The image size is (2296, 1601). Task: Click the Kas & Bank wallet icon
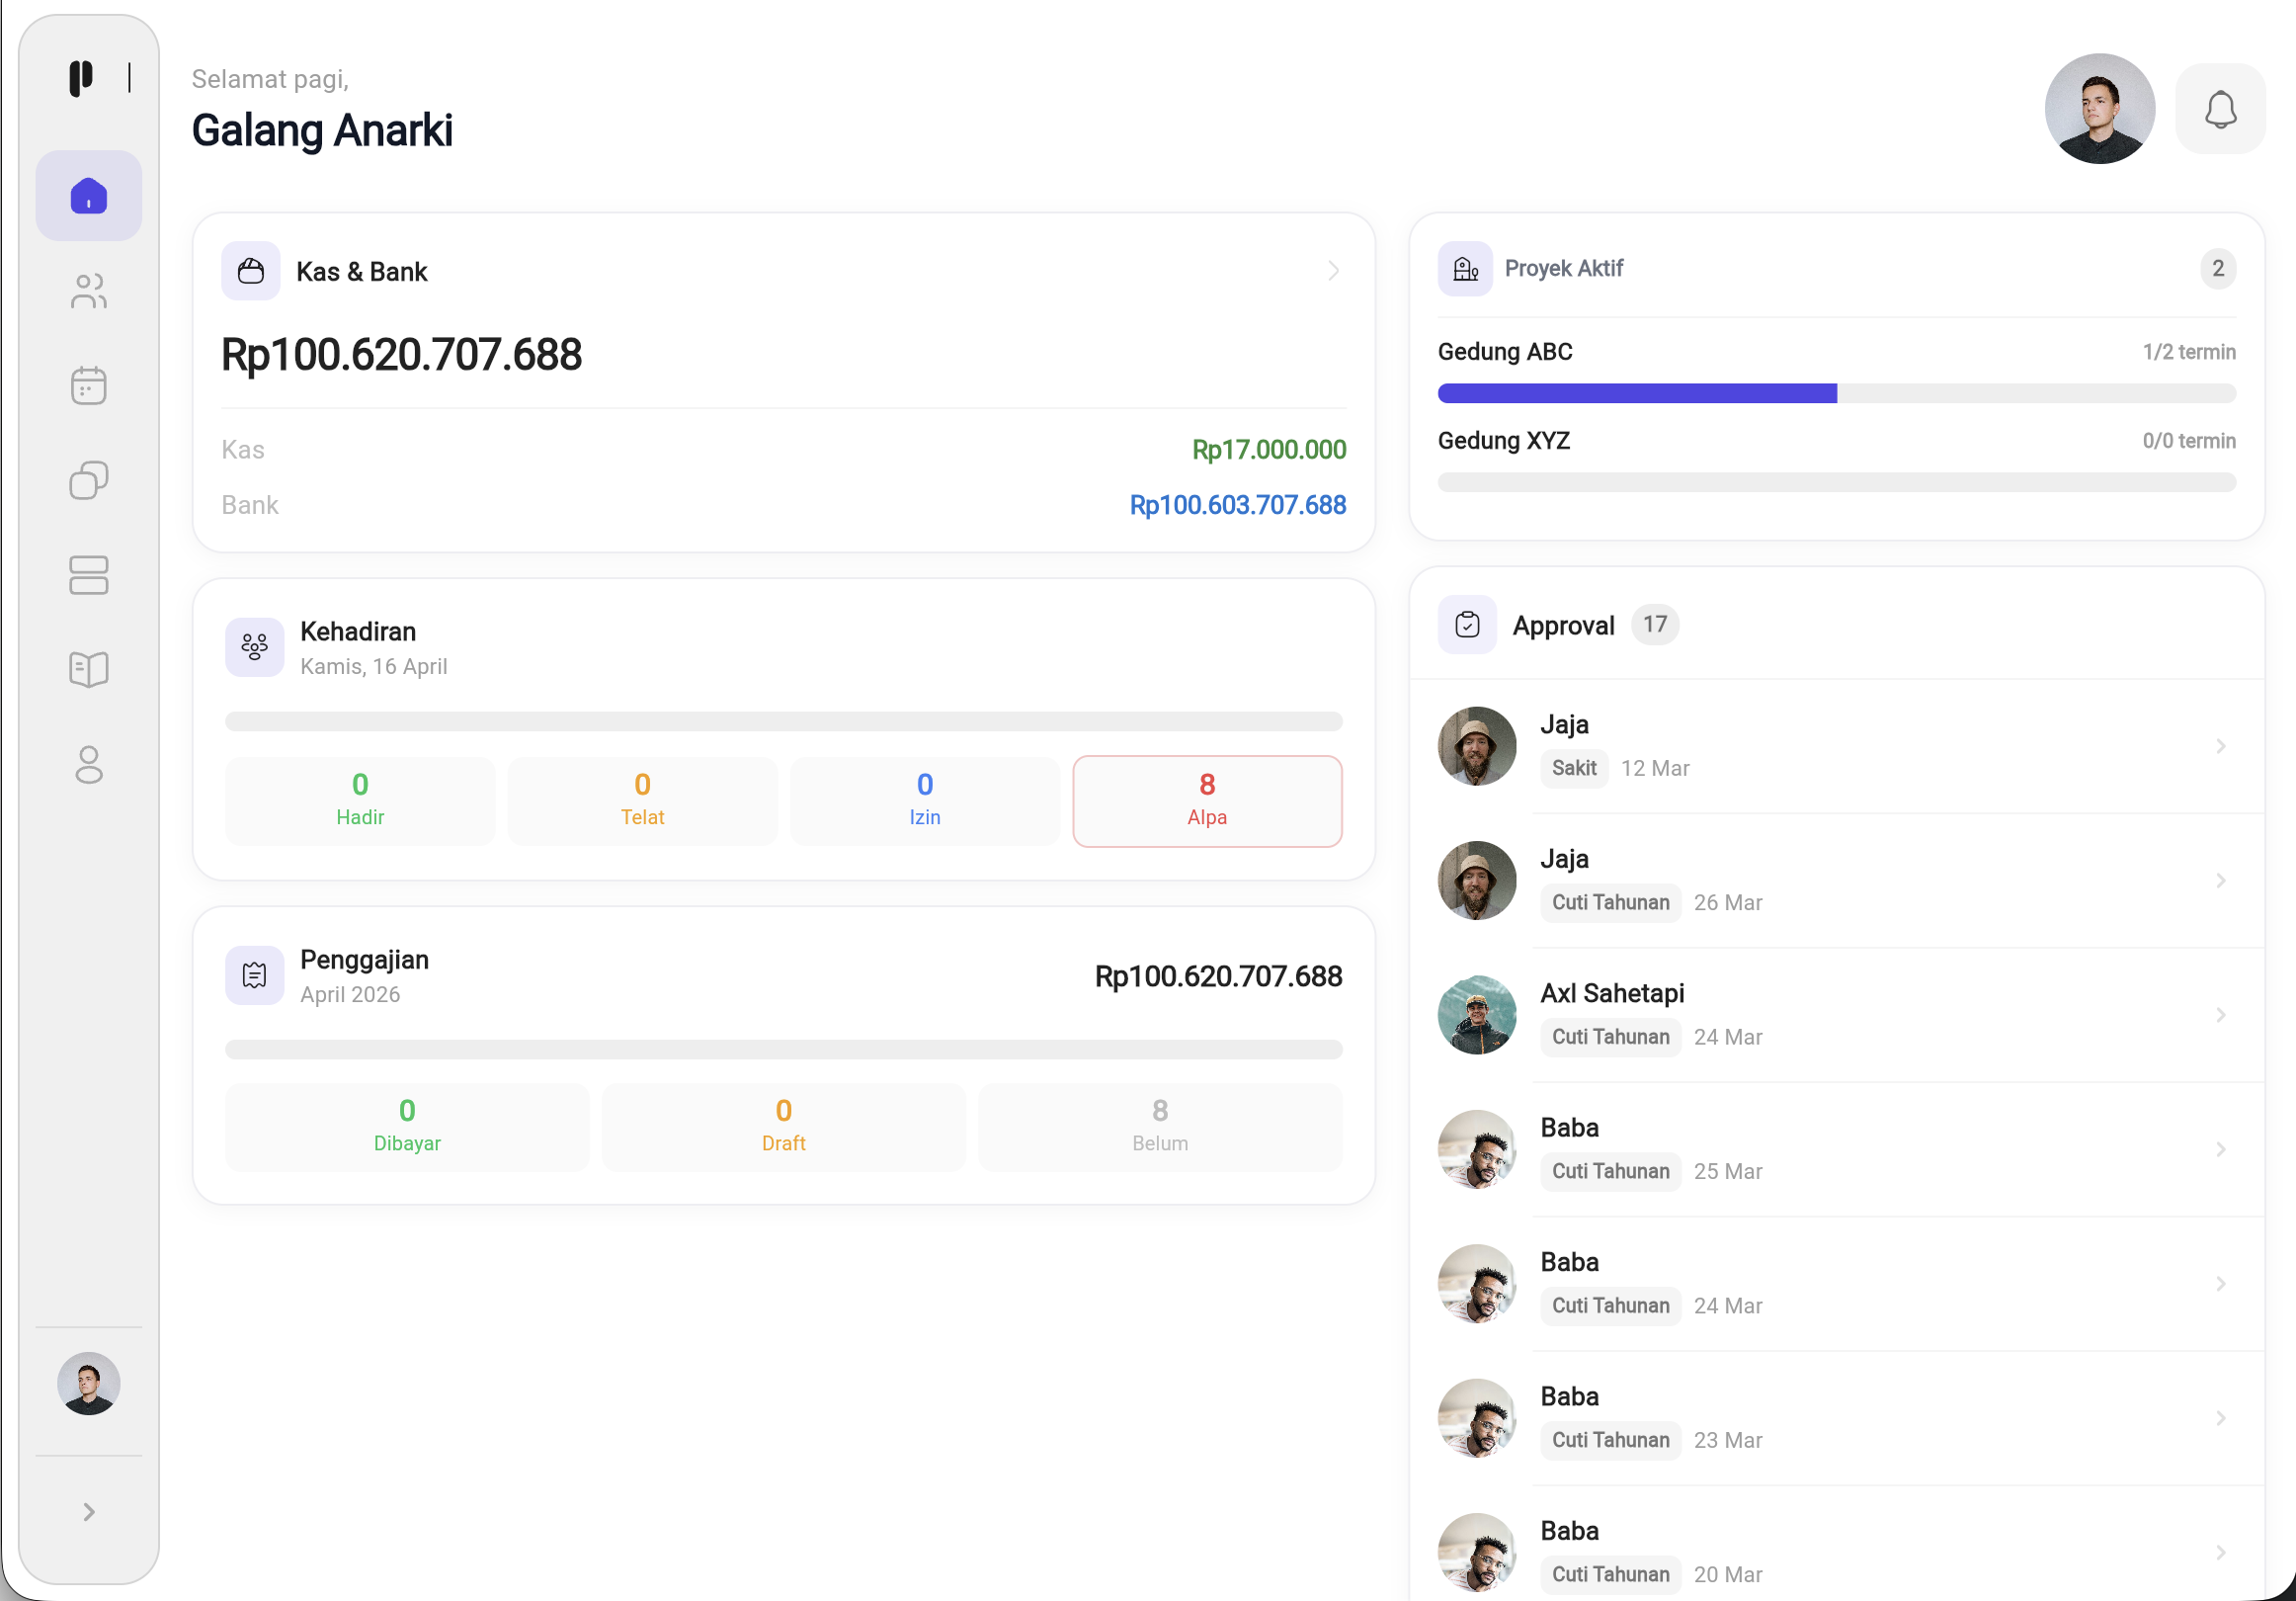tap(251, 271)
